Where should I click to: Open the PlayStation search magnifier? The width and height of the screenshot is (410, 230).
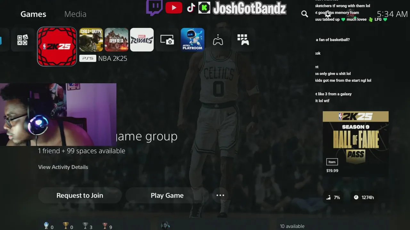tap(305, 14)
